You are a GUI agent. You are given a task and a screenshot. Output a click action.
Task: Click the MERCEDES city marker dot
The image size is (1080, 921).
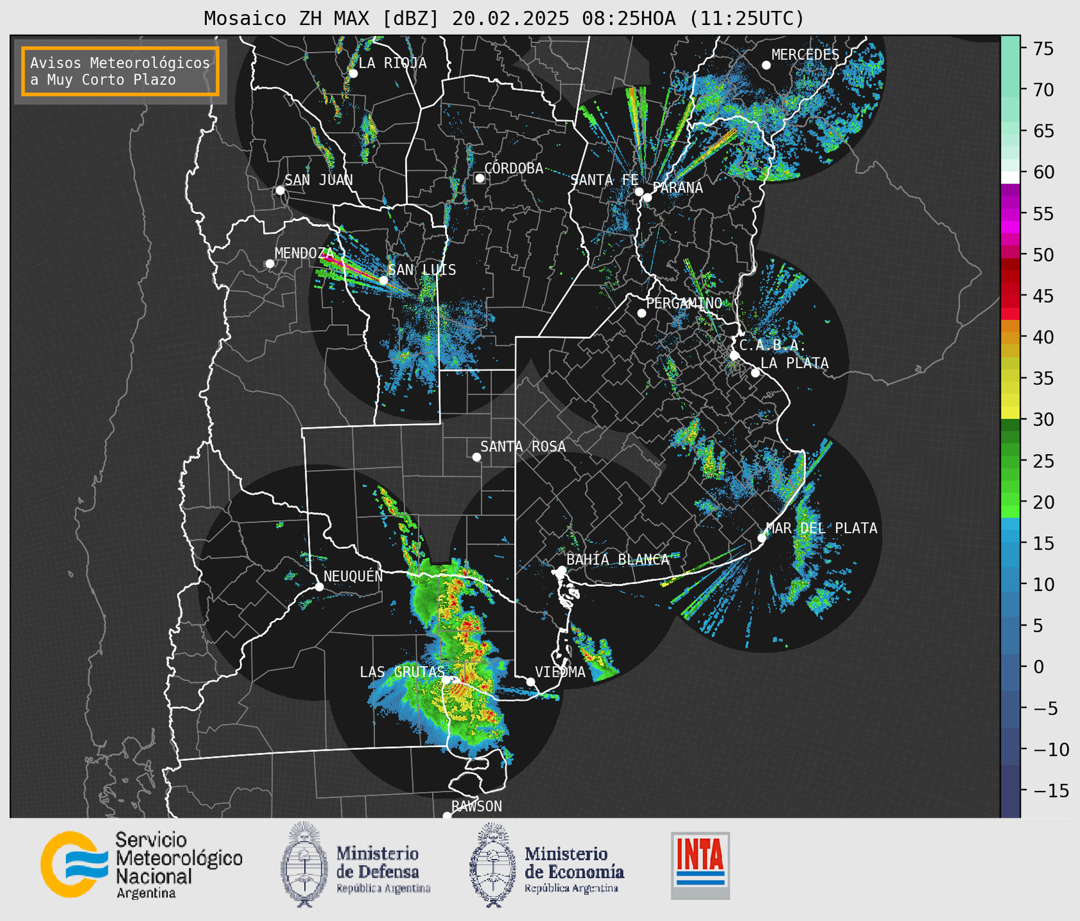point(766,65)
